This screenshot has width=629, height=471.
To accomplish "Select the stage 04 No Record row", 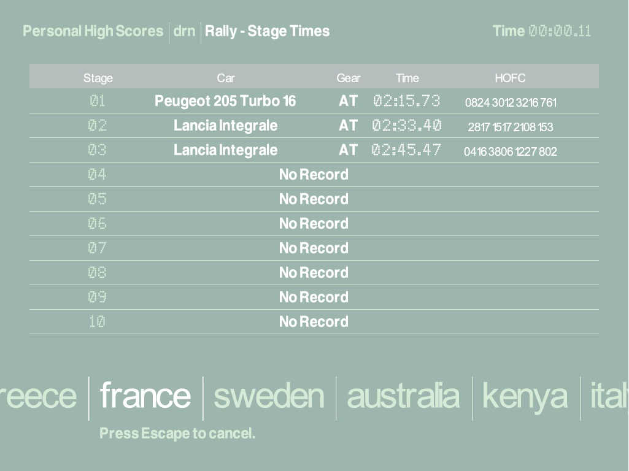I will 314,175.
